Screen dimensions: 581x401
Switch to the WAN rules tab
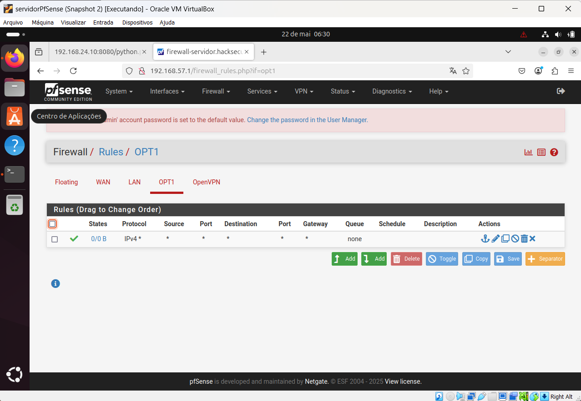click(103, 182)
